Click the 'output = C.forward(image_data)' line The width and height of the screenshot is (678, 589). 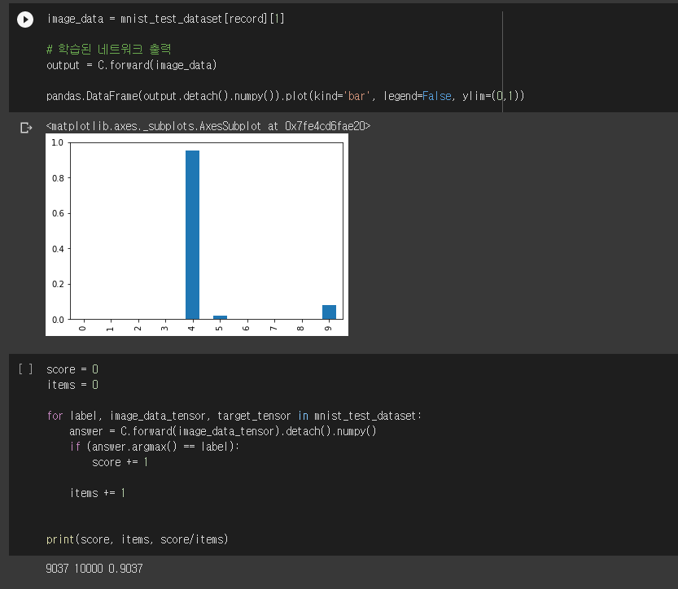coord(132,65)
